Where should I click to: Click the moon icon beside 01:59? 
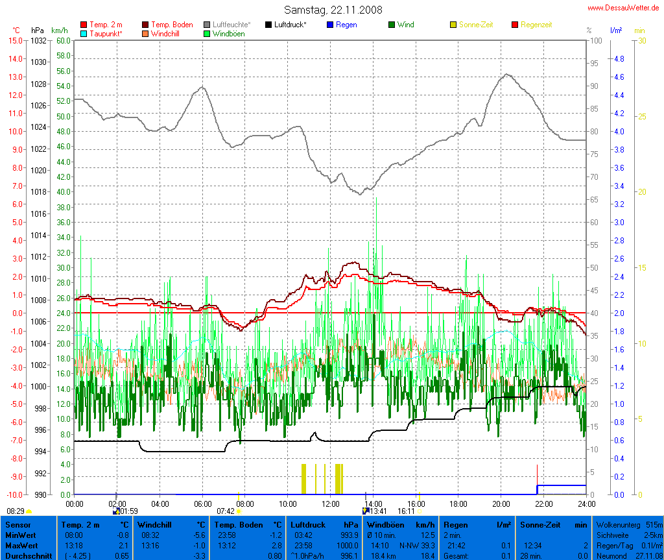(x=117, y=511)
